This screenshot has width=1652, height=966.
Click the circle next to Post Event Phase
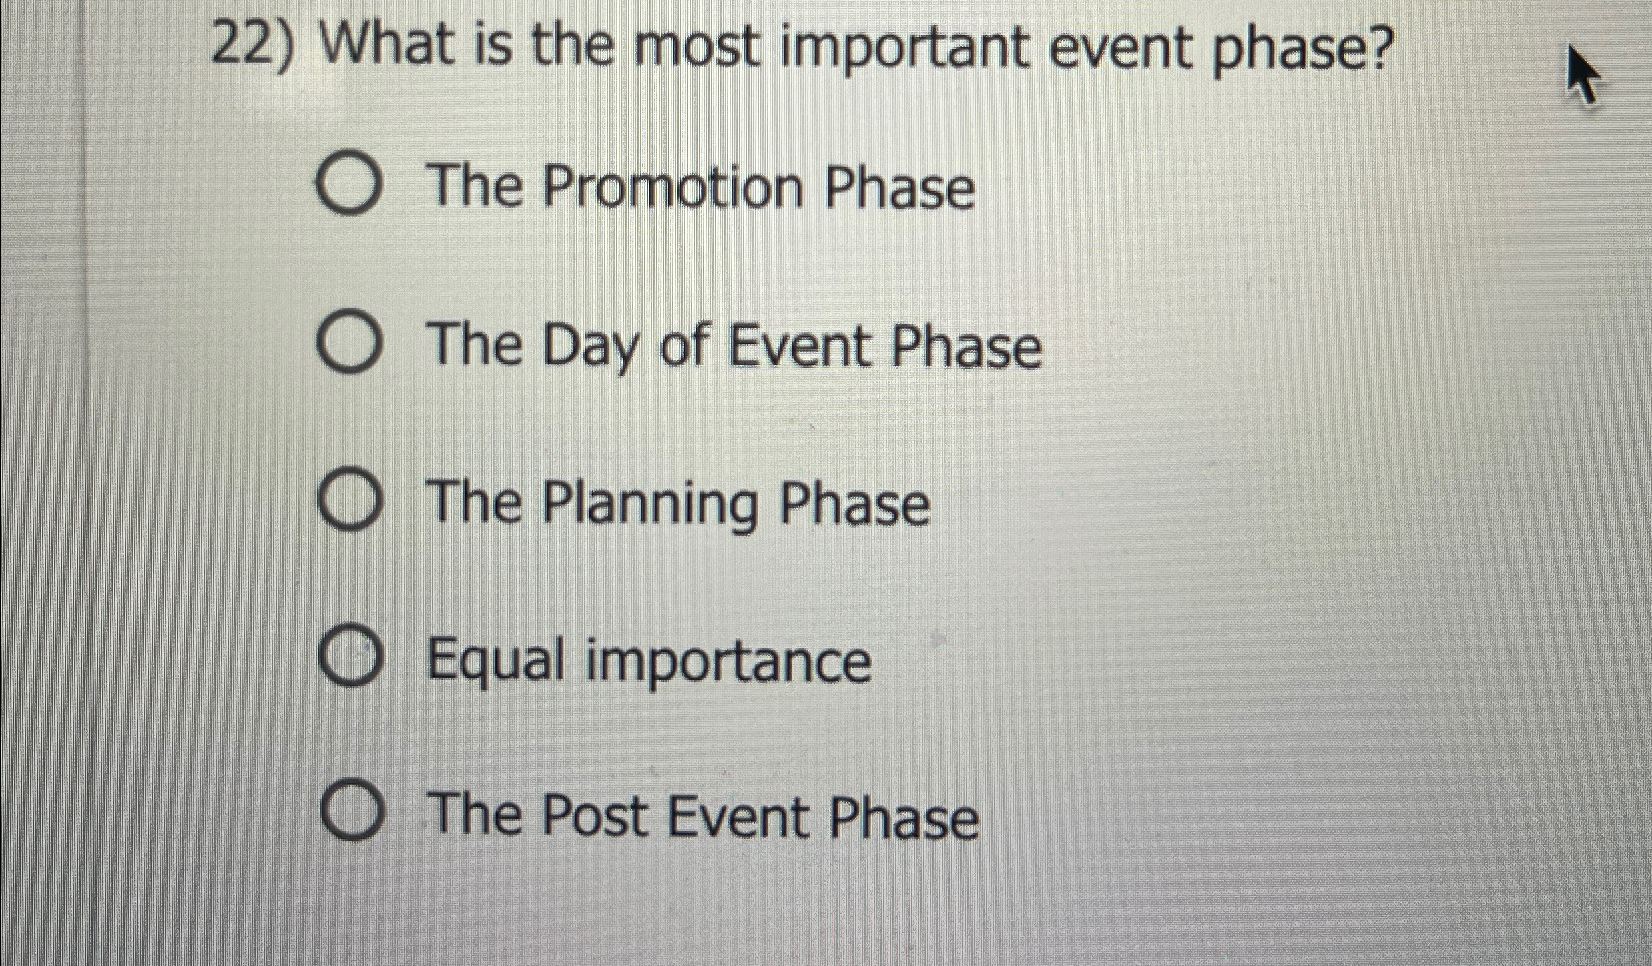pos(352,815)
